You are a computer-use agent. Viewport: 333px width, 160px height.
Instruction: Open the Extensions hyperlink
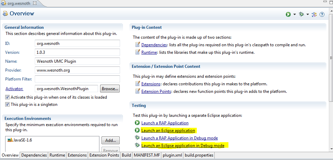point(151,84)
